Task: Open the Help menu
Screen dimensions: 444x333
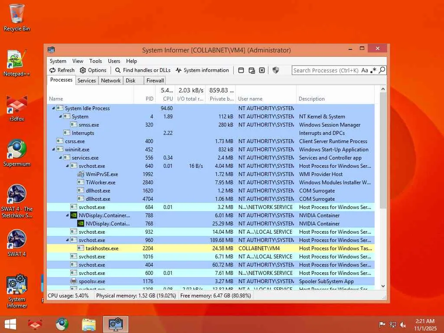Action: click(131, 61)
